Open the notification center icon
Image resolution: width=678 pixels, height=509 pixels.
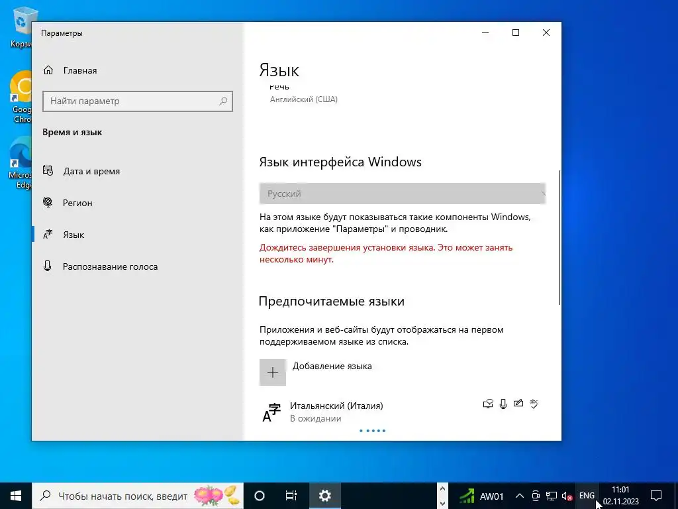pos(656,496)
